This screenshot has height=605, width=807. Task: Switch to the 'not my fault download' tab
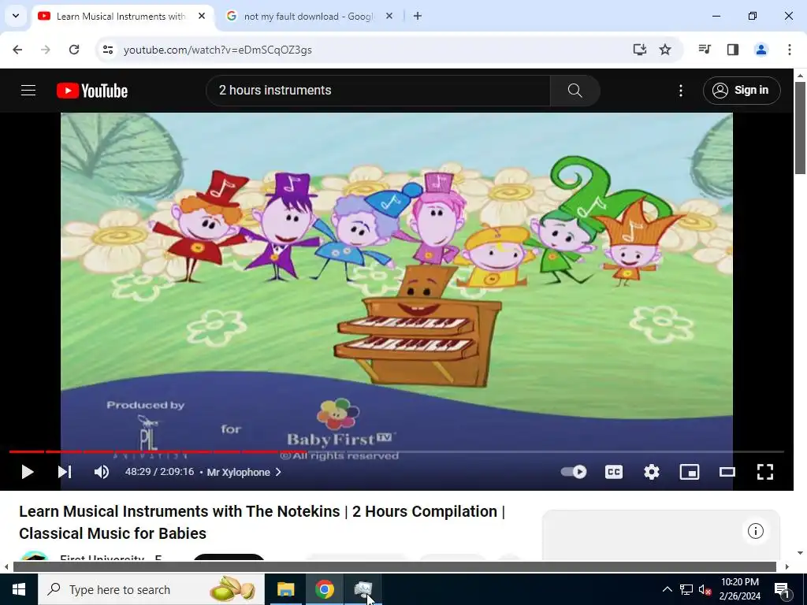(x=309, y=17)
